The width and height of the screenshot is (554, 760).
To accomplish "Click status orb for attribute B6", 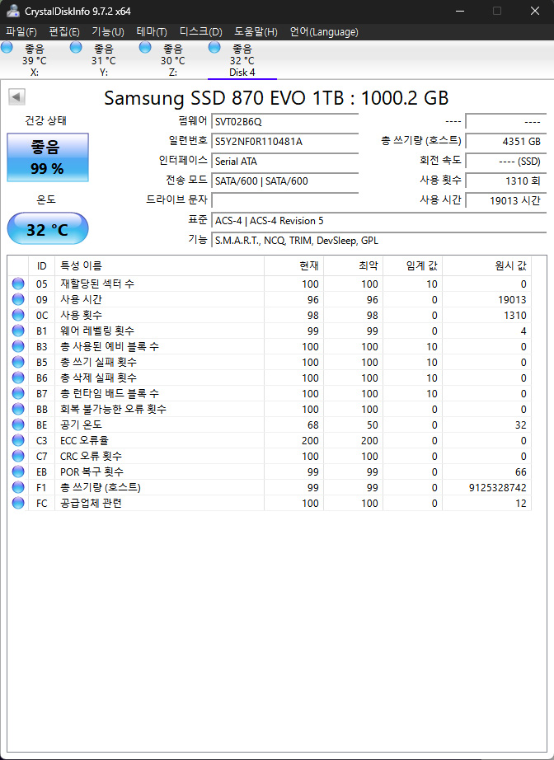I will coord(18,377).
